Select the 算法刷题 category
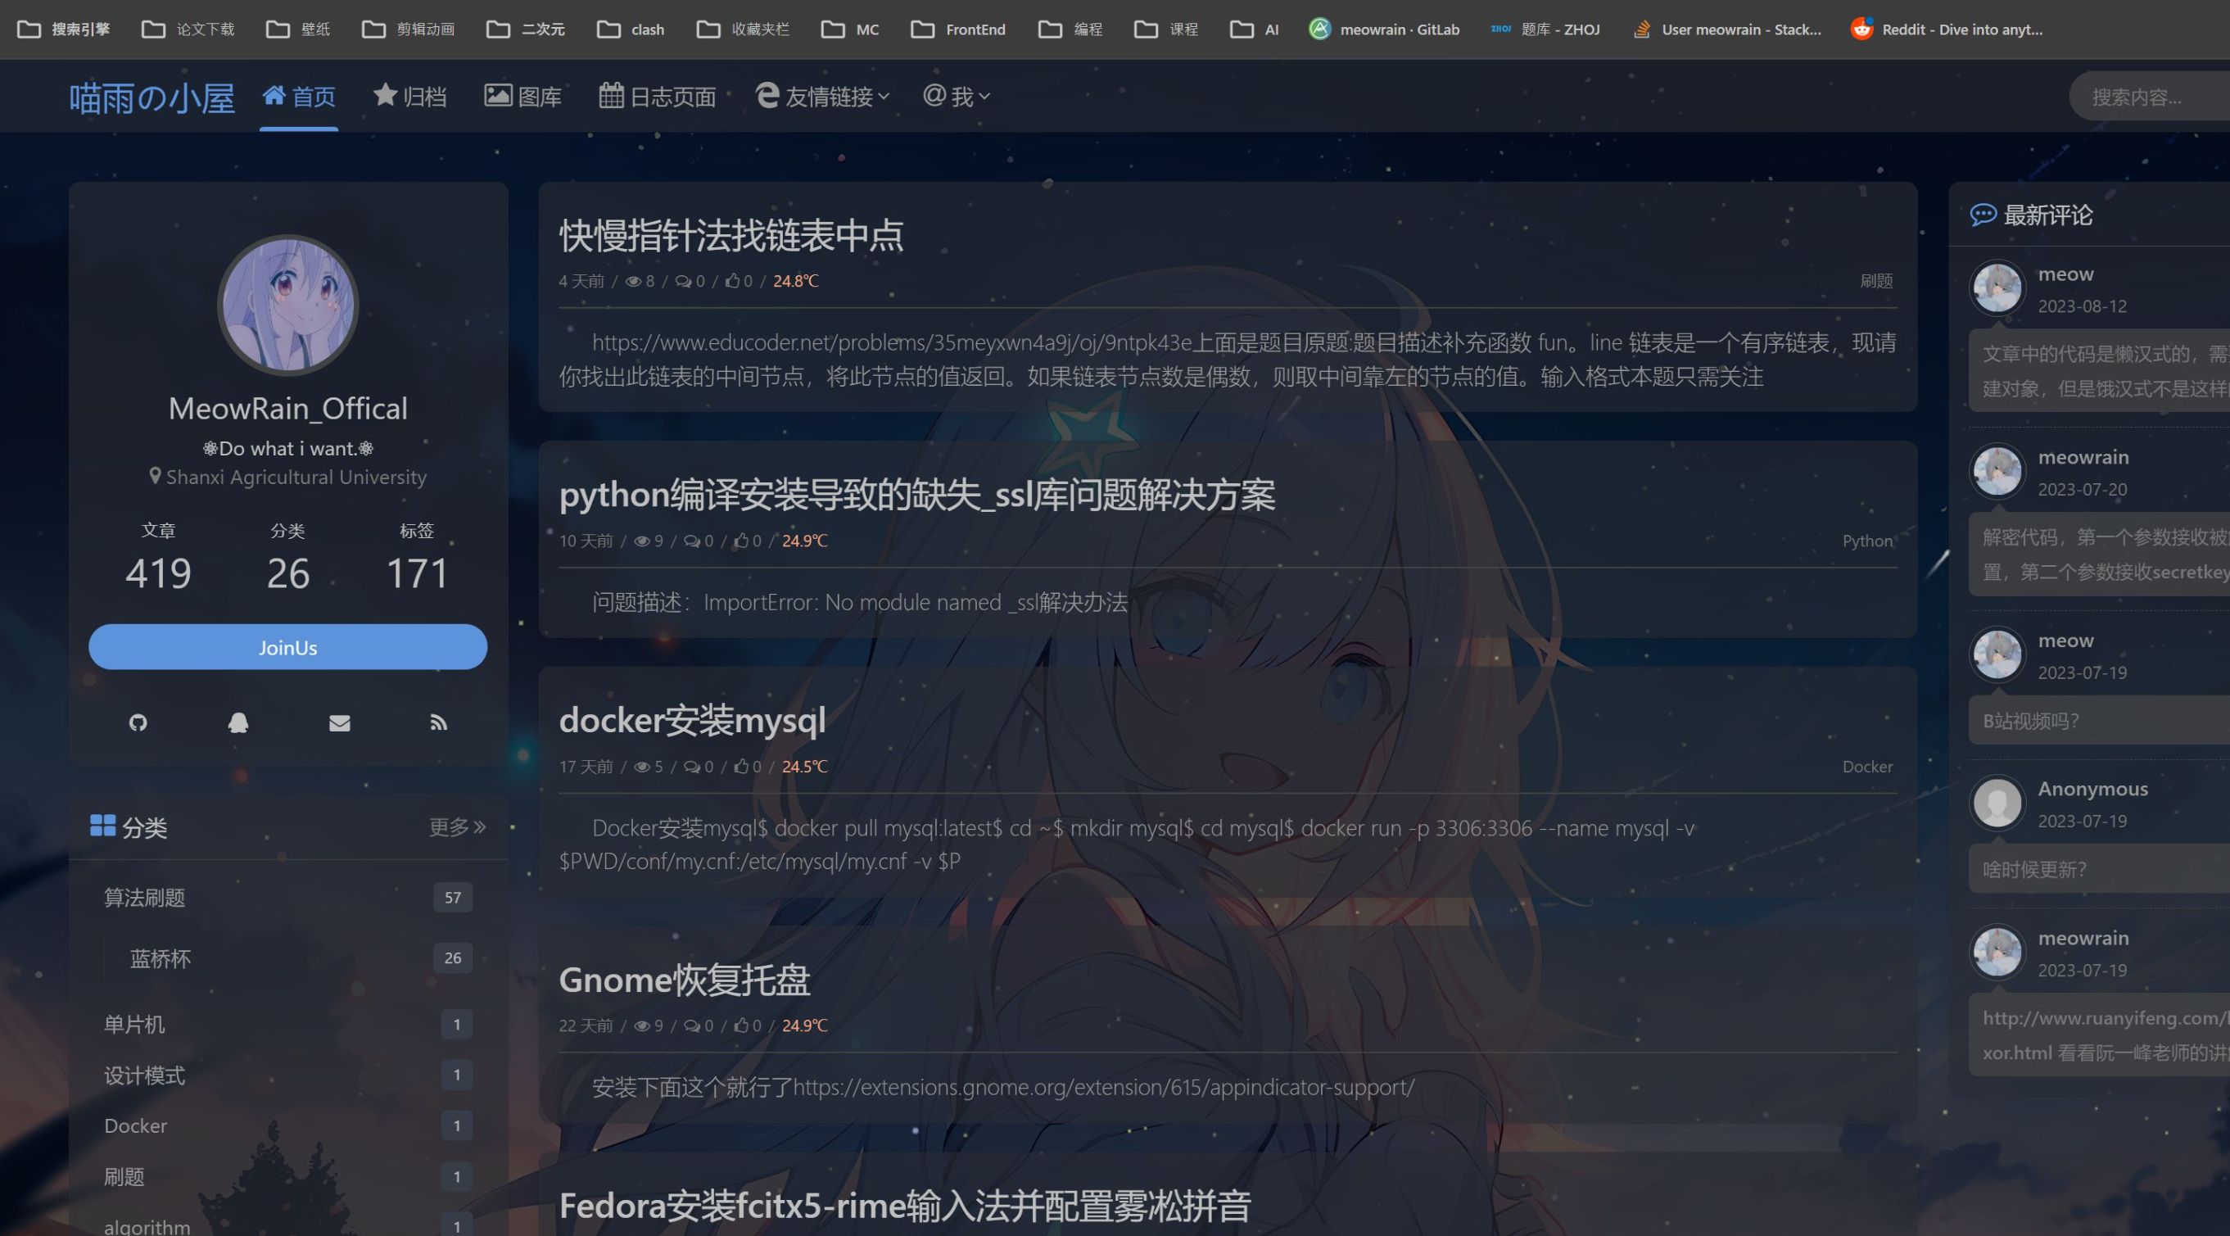The width and height of the screenshot is (2230, 1236). 145,898
